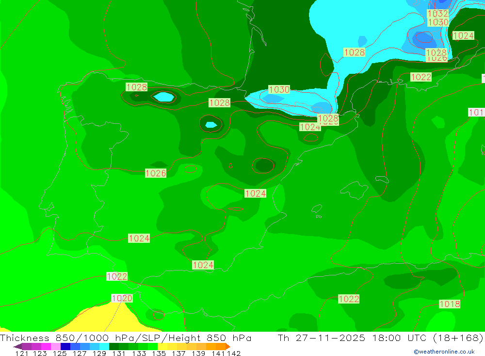
Task: Click the legend value 139
Action: click(198, 353)
